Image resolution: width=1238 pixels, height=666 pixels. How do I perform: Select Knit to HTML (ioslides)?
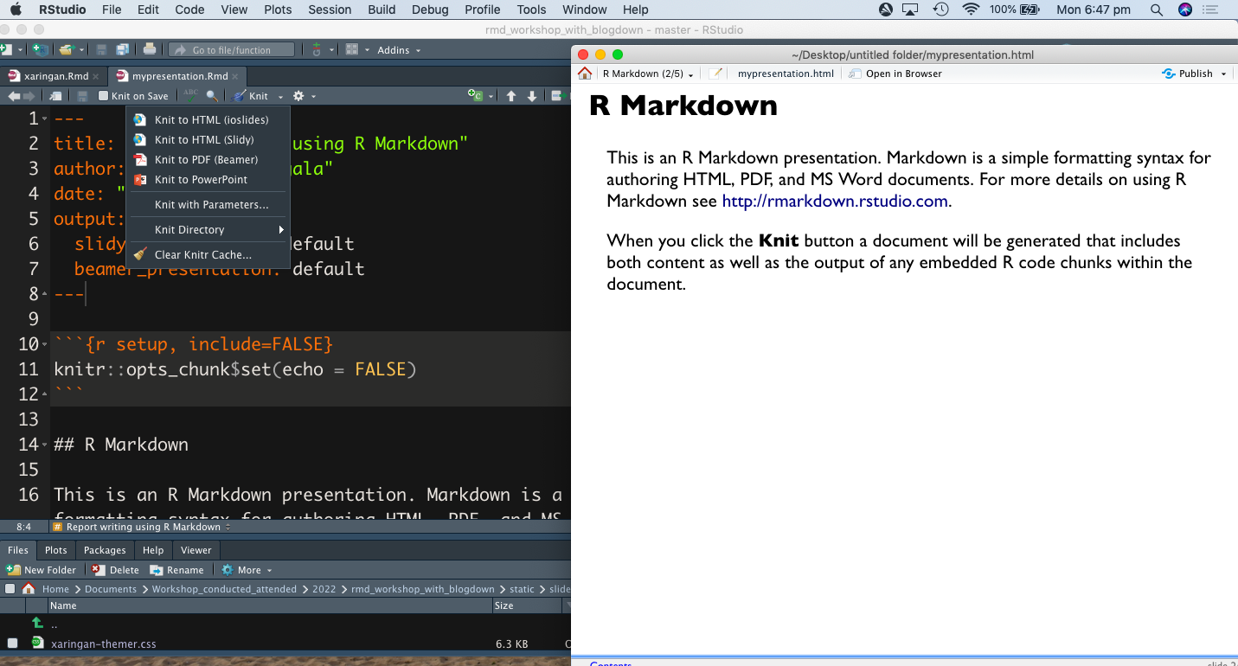(208, 119)
